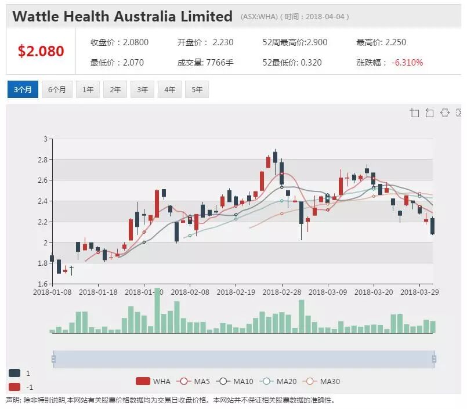Click the 2018-03-29 x-axis date label
Viewport: 467px width, 409px height.
click(x=419, y=292)
